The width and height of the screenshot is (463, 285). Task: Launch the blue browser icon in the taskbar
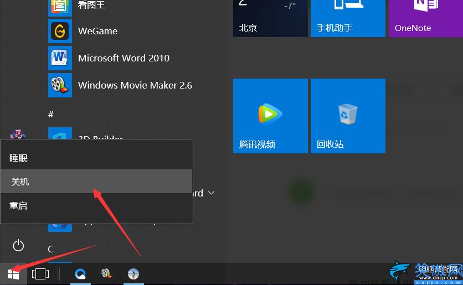click(80, 274)
